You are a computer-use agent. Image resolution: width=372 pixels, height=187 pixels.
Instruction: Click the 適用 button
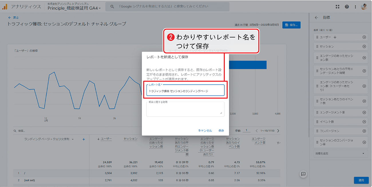361,180
